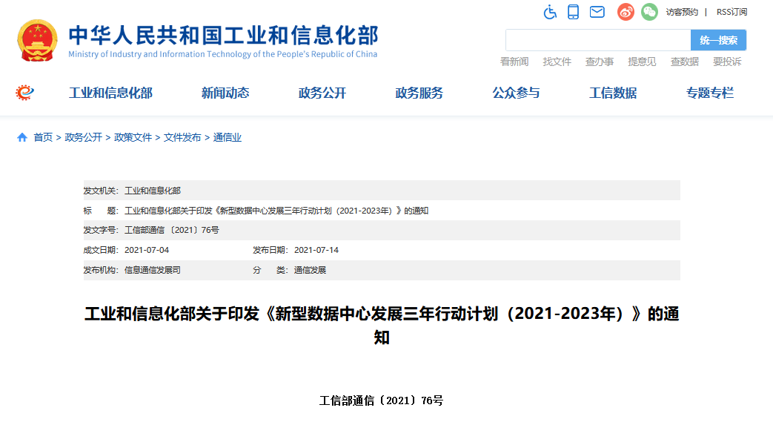Open 访客预约 link
The image size is (773, 422).
pos(682,12)
